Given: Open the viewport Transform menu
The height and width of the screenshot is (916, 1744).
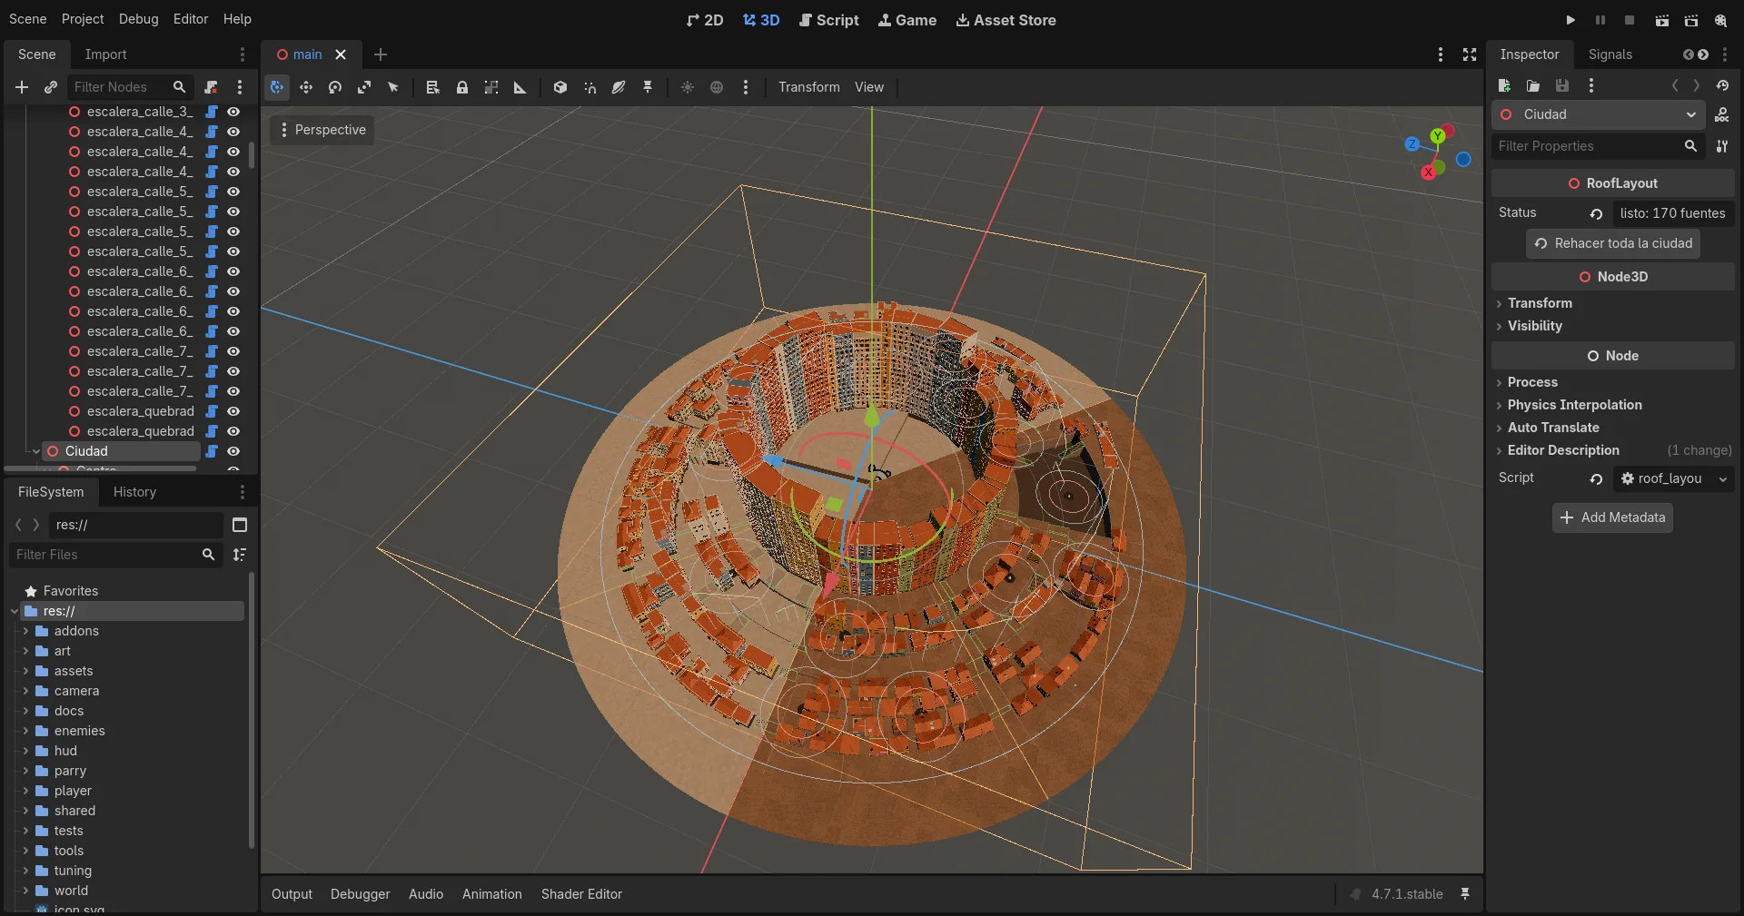Looking at the screenshot, I should pos(808,87).
